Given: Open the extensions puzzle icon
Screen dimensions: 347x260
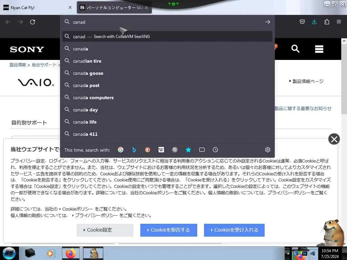Looking at the screenshot, I should [x=327, y=22].
